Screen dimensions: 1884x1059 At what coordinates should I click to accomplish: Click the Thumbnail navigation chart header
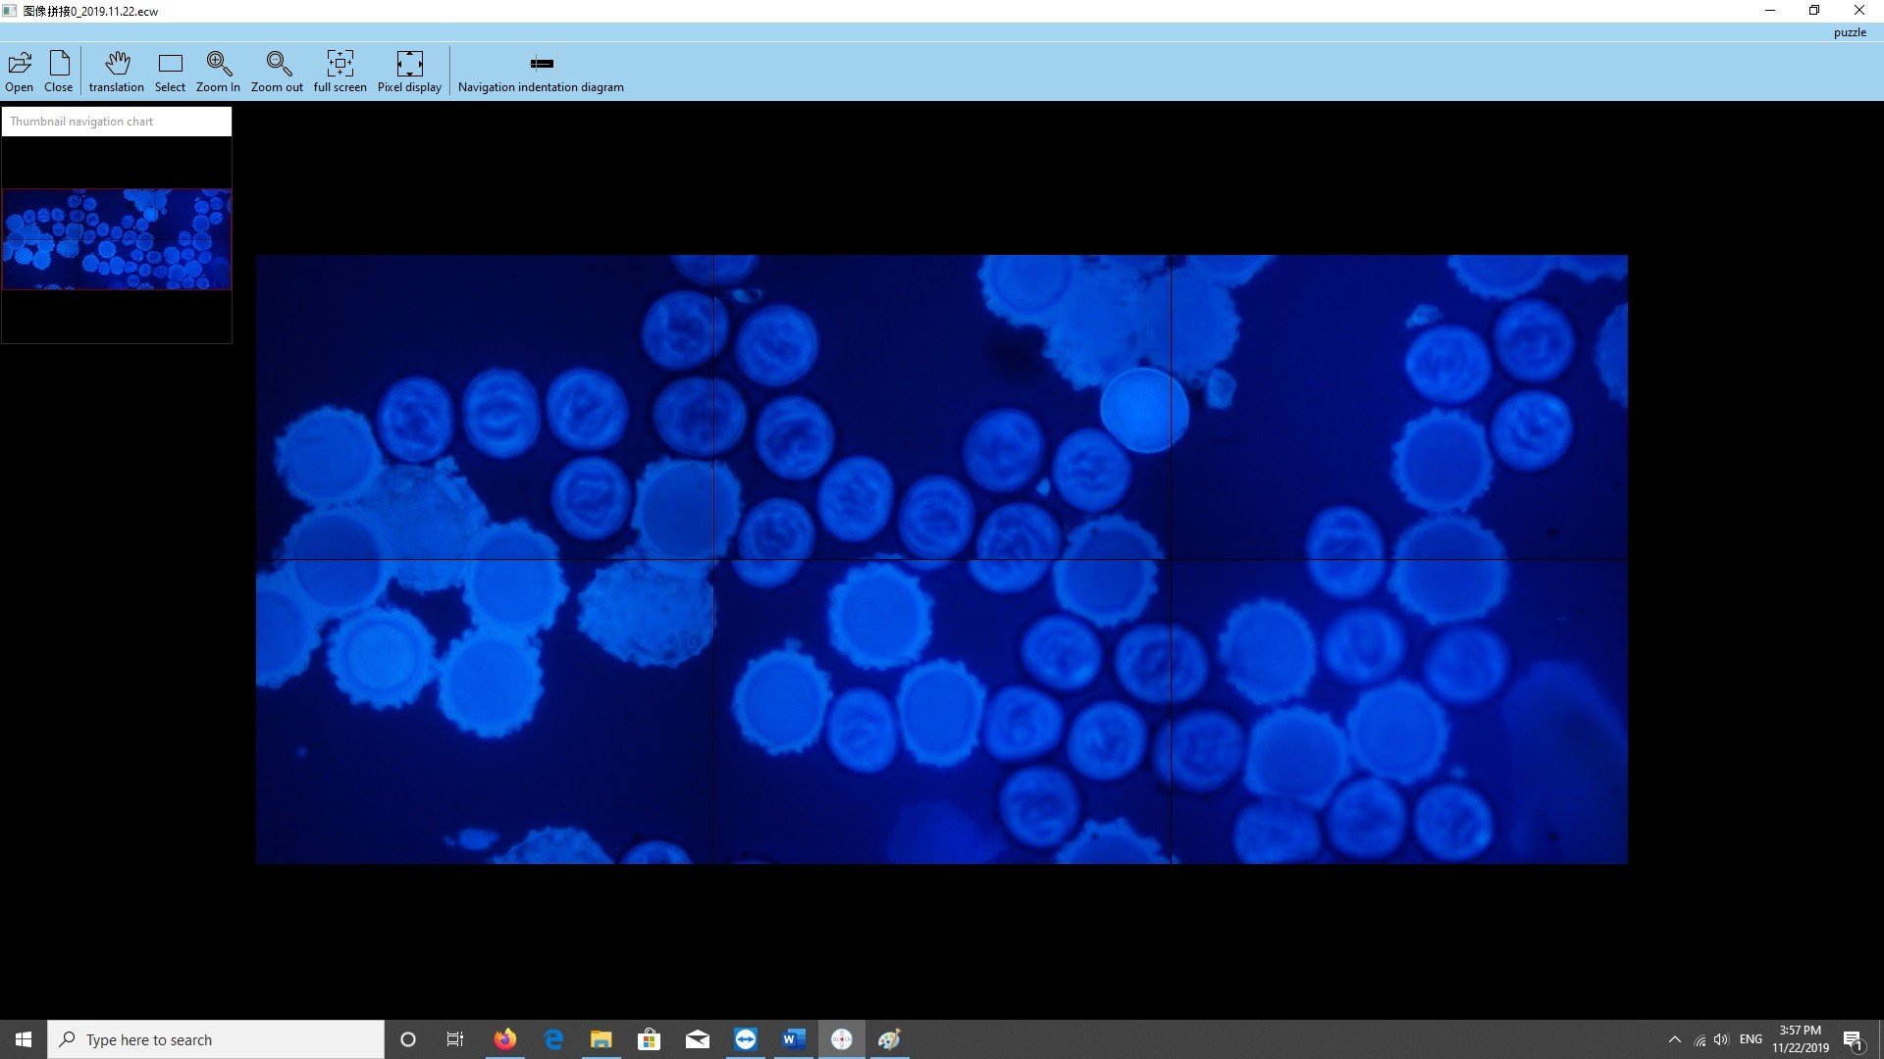[117, 122]
